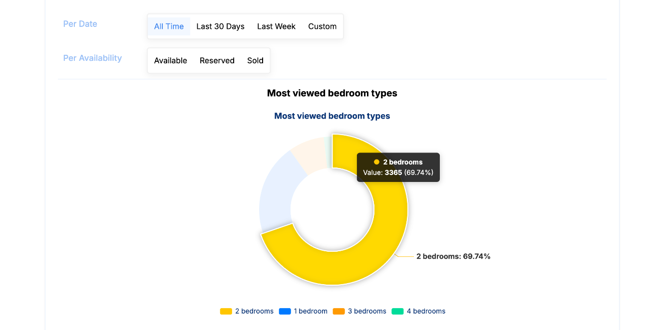Choose the Last 30 Days filter
The height and width of the screenshot is (330, 659).
coord(220,26)
